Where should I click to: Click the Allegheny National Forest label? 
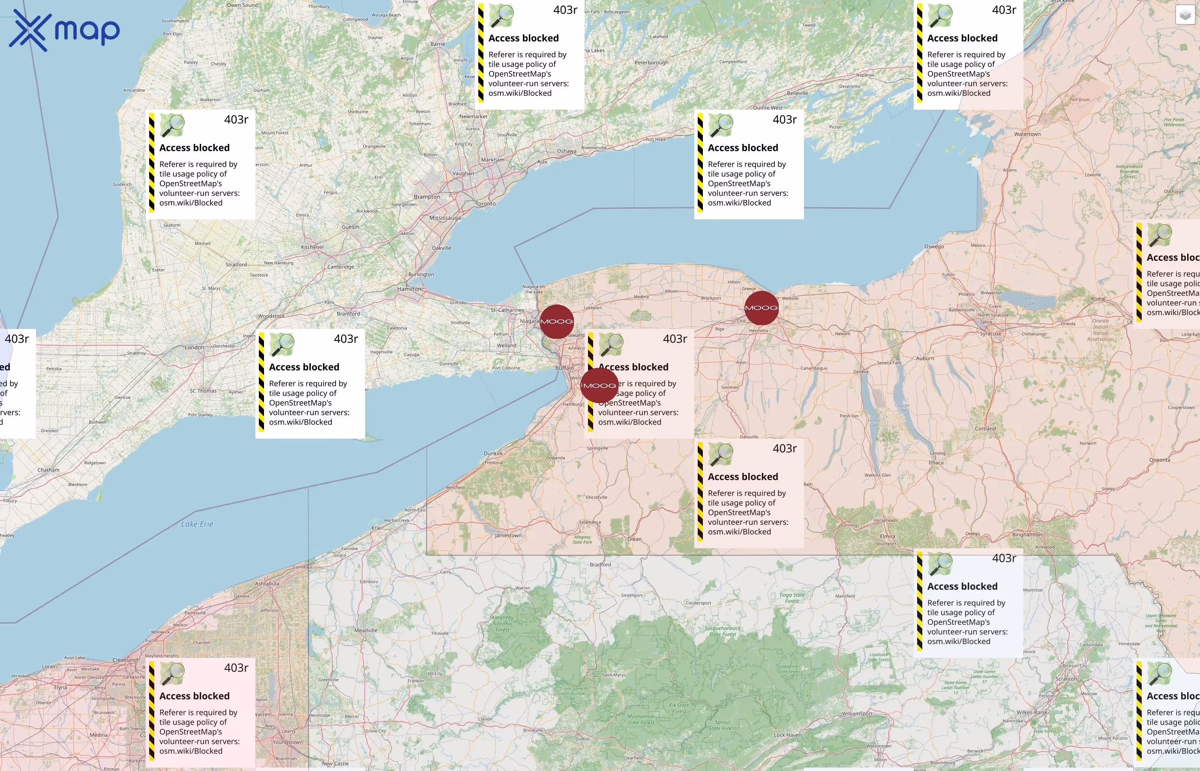pos(502,623)
